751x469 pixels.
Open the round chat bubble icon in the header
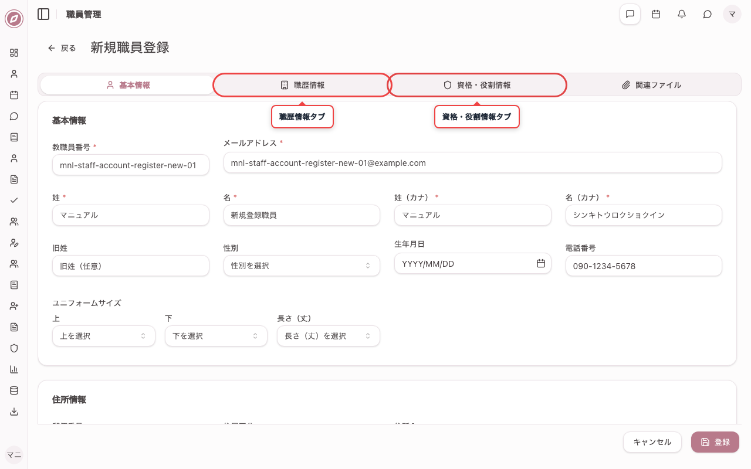708,14
